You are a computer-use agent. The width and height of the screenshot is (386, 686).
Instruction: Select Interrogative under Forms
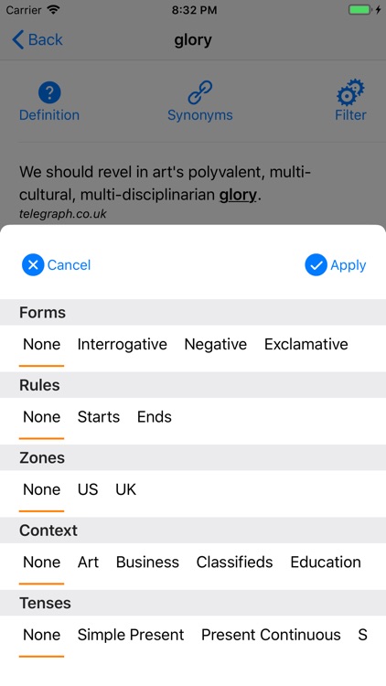click(122, 344)
